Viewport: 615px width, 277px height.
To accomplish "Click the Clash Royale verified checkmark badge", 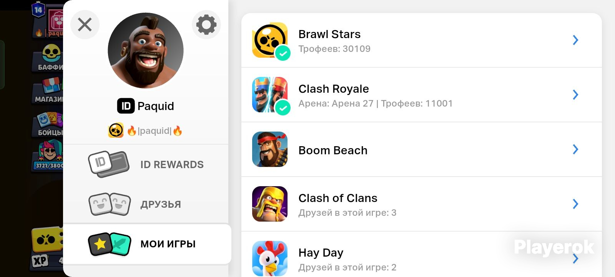I will pos(283,108).
